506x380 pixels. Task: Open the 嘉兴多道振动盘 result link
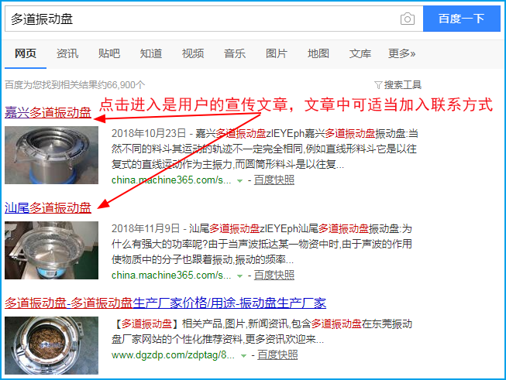tap(48, 112)
